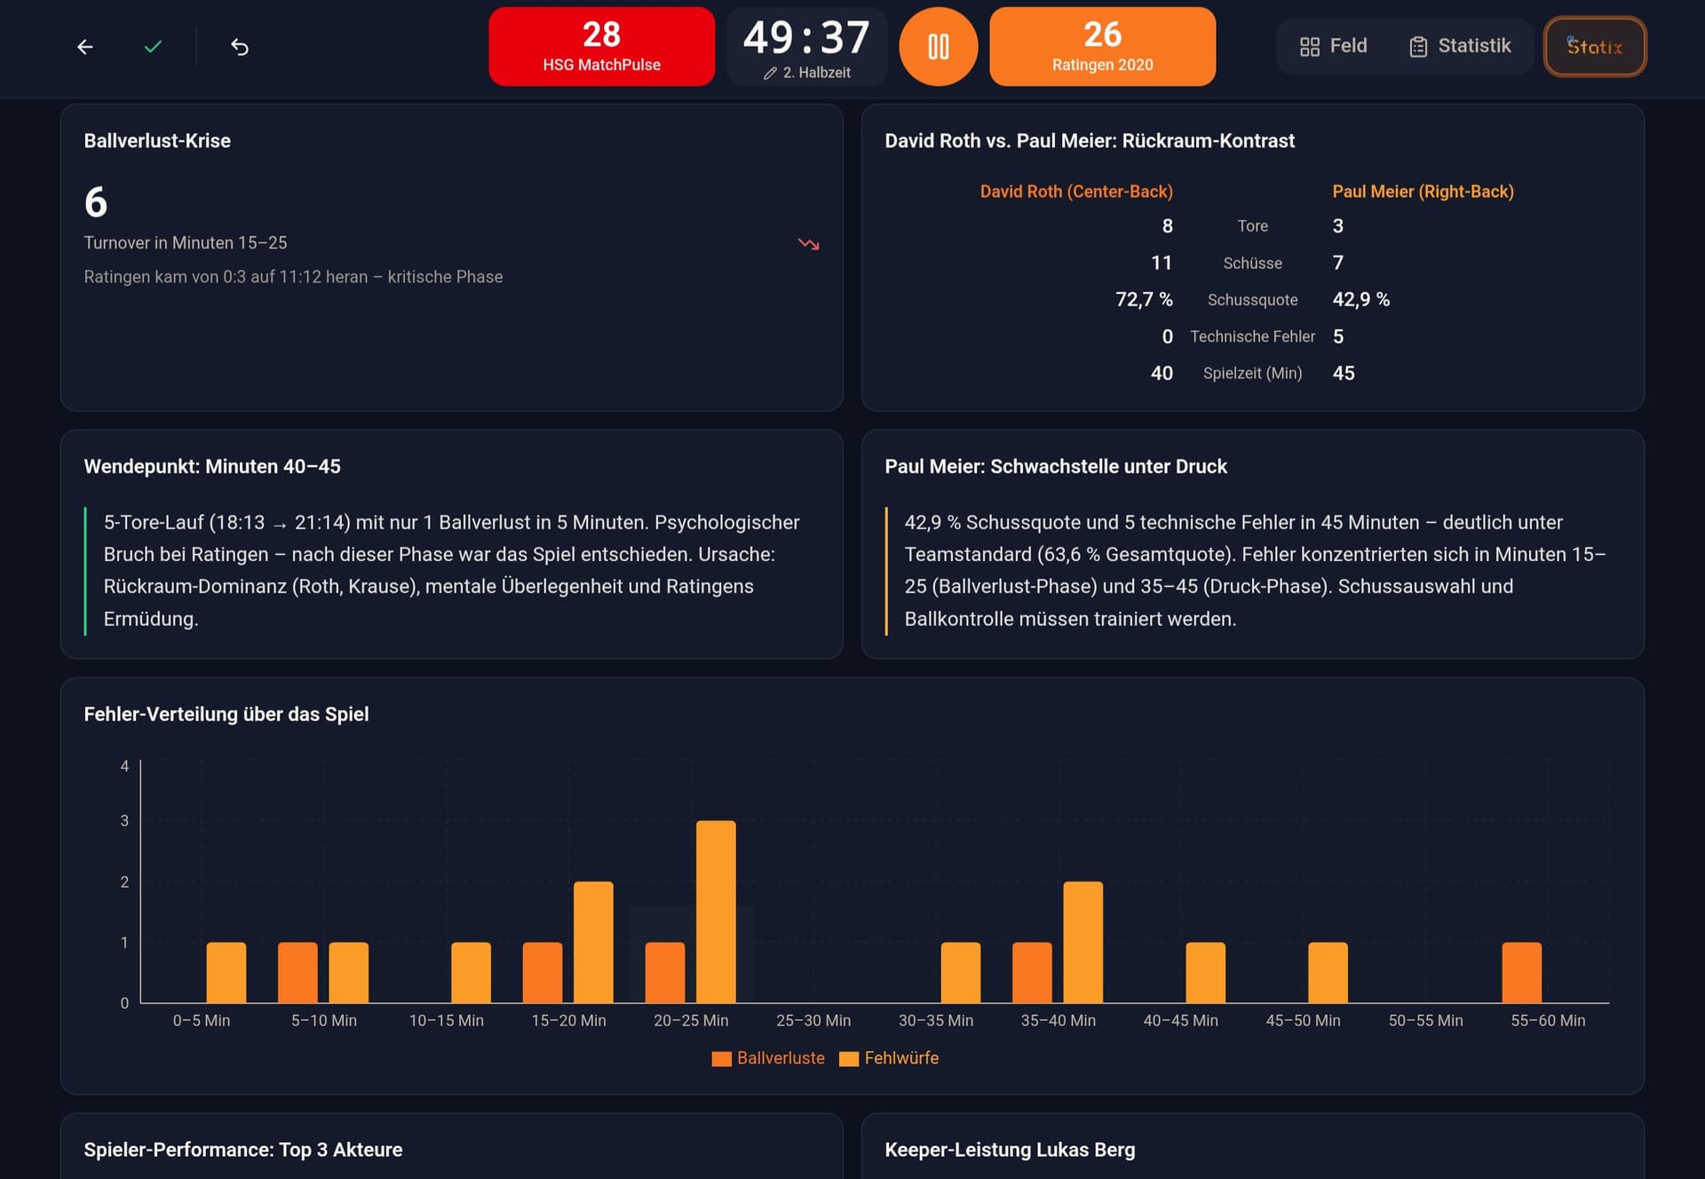Toggle Fehlwürfe series in chart legend
1705x1179 pixels.
pos(889,1058)
